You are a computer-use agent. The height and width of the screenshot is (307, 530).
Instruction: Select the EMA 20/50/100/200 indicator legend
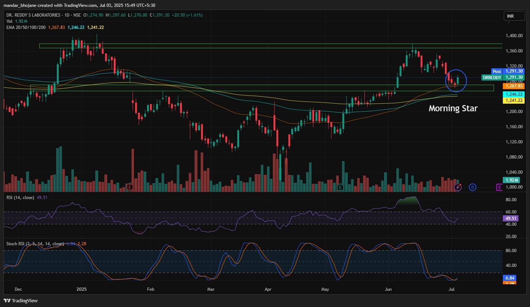(26, 27)
